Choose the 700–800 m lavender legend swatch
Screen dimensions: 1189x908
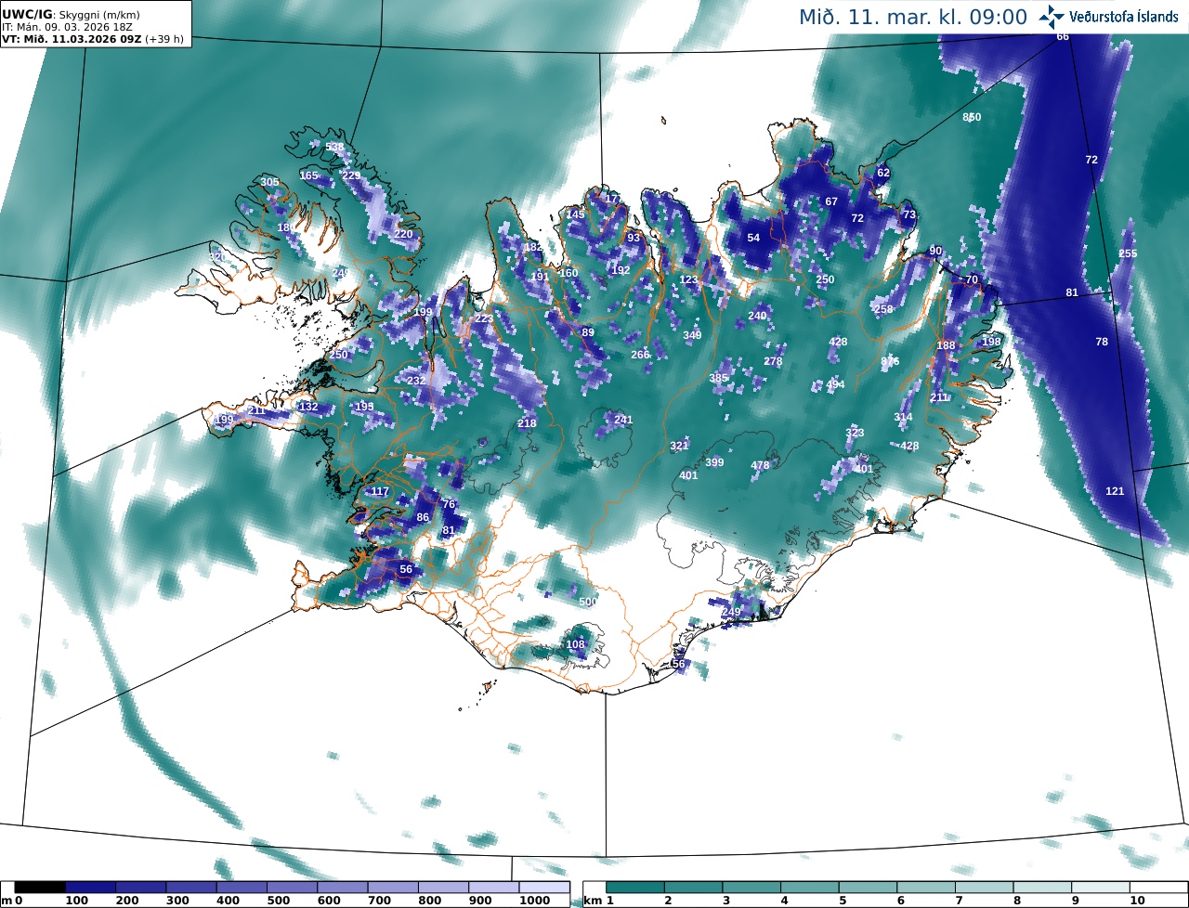pyautogui.click(x=394, y=889)
